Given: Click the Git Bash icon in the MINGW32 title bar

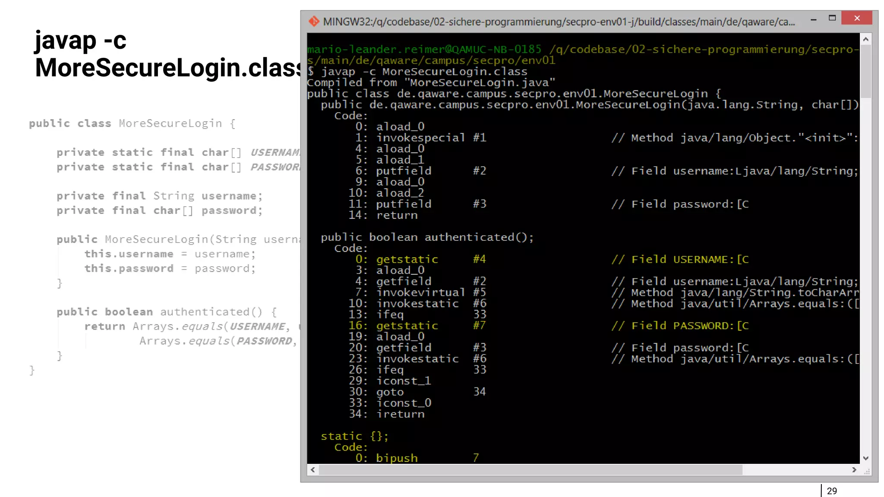Looking at the screenshot, I should pos(314,21).
